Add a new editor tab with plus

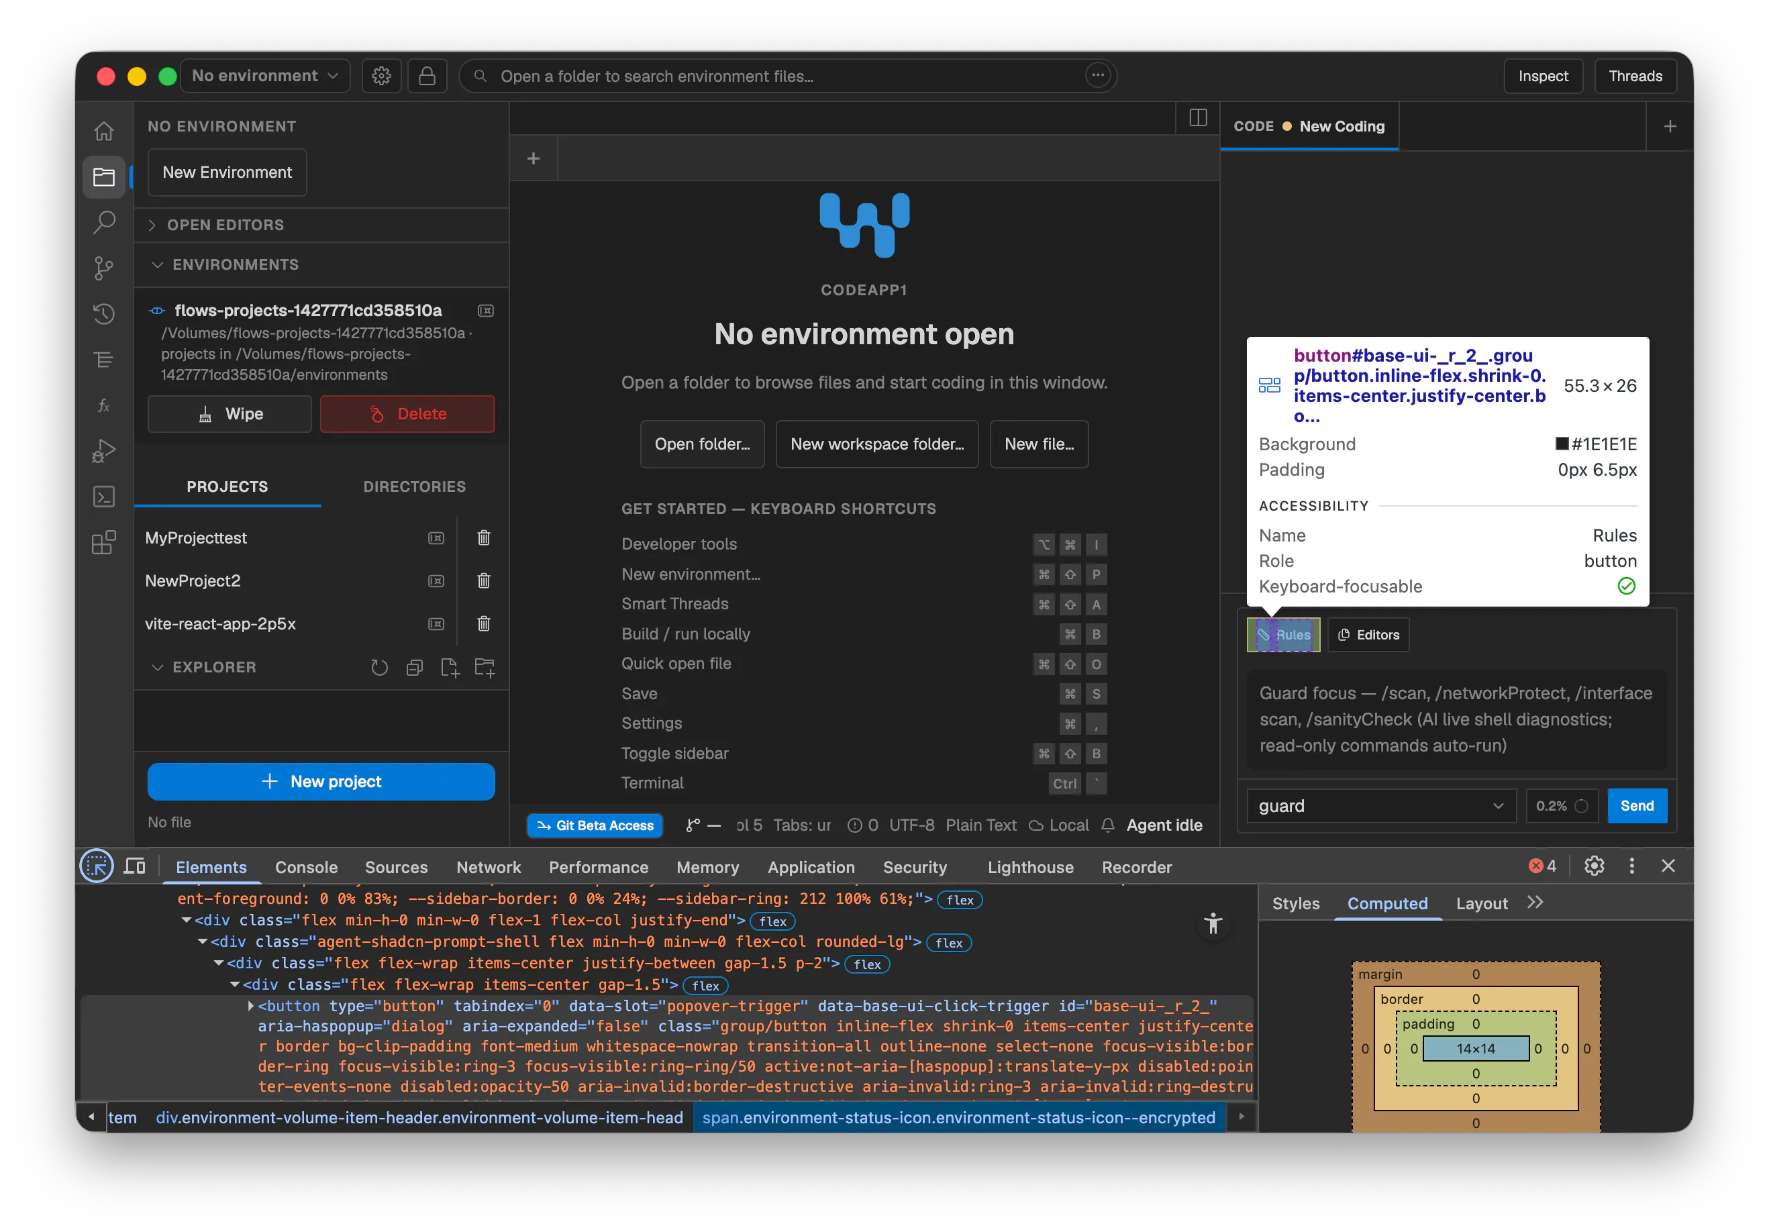(x=533, y=159)
